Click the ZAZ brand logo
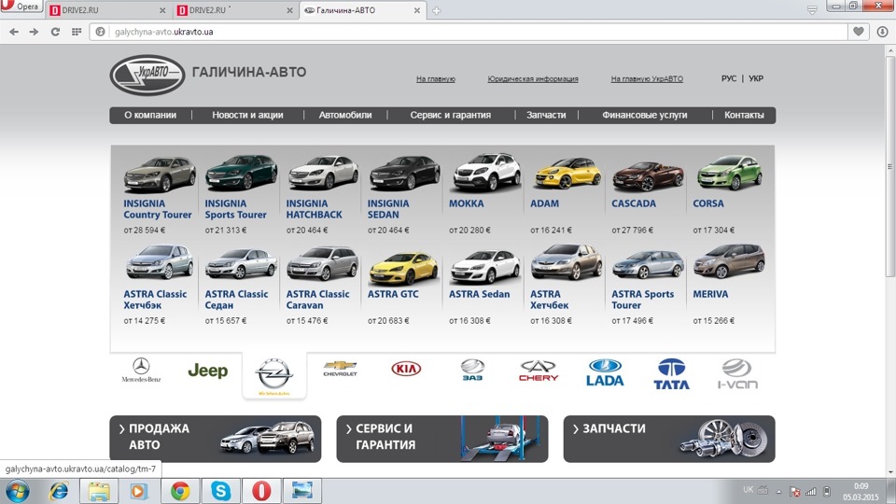The width and height of the screenshot is (896, 504). point(472,370)
